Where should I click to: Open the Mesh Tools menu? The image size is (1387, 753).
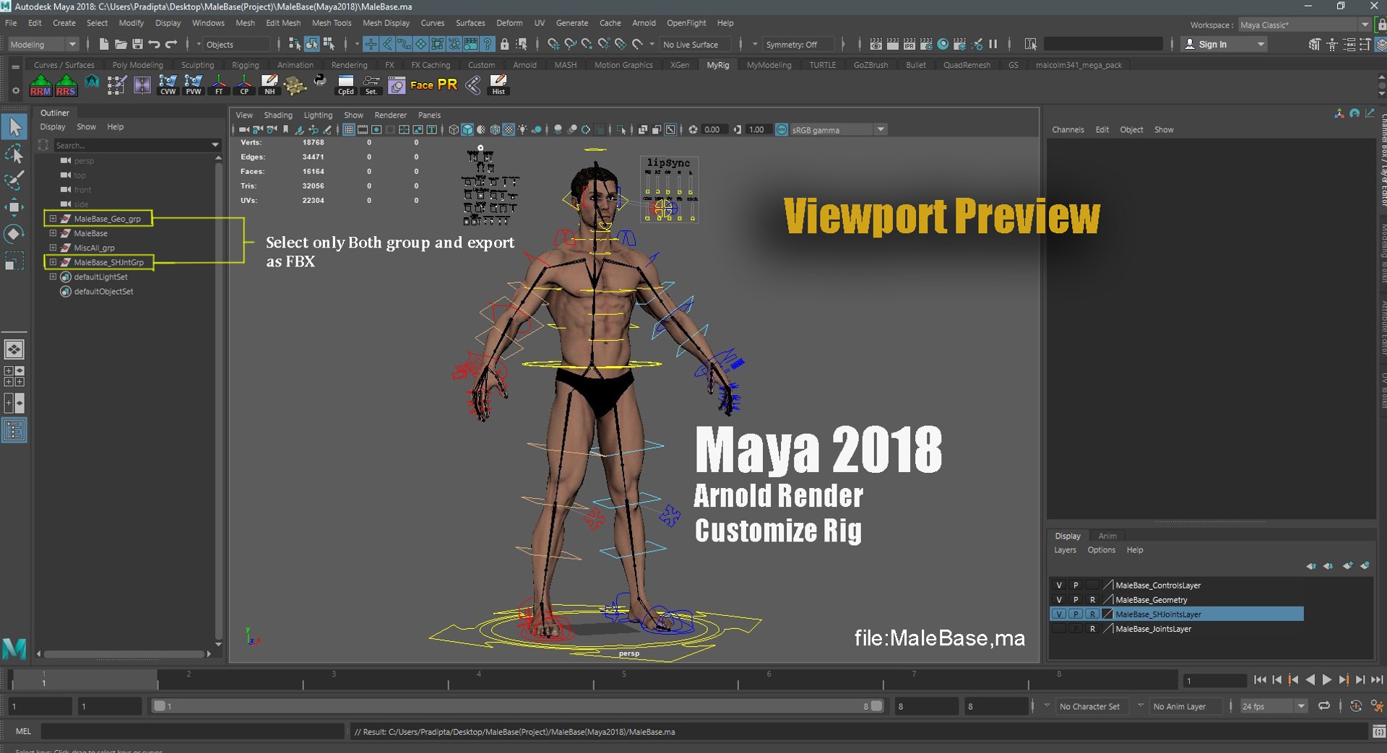click(x=332, y=23)
